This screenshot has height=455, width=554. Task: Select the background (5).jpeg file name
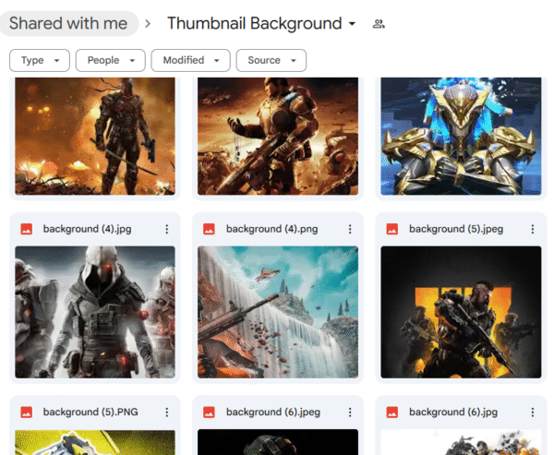456,229
